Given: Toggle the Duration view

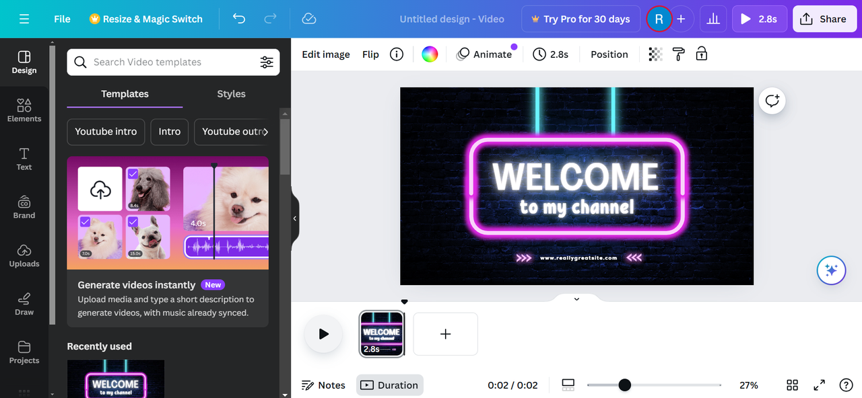Looking at the screenshot, I should click(x=389, y=385).
